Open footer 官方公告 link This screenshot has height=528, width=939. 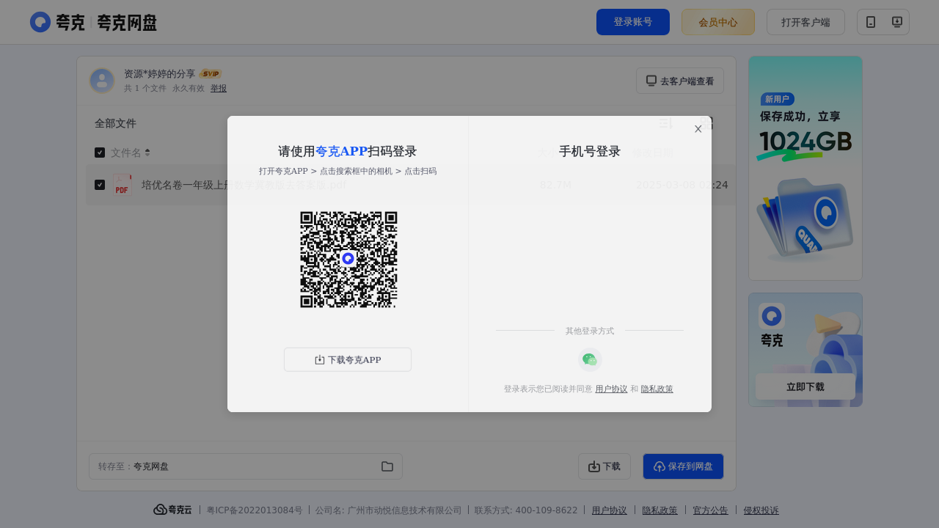pos(710,510)
